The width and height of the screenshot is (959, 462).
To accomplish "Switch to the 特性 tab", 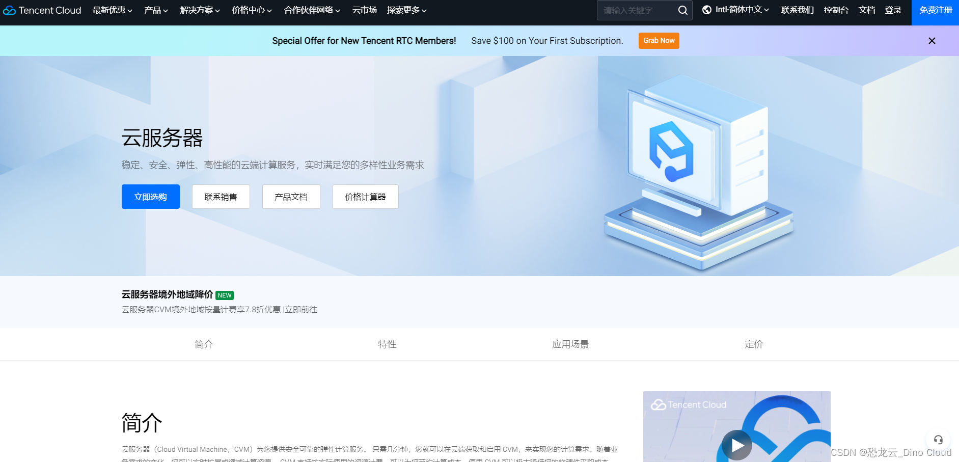I will 387,344.
